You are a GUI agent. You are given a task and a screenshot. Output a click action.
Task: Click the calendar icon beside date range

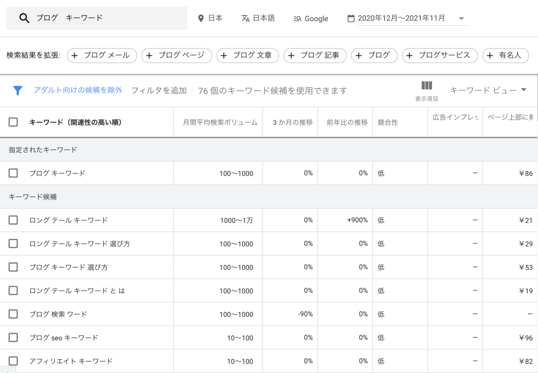pos(351,18)
